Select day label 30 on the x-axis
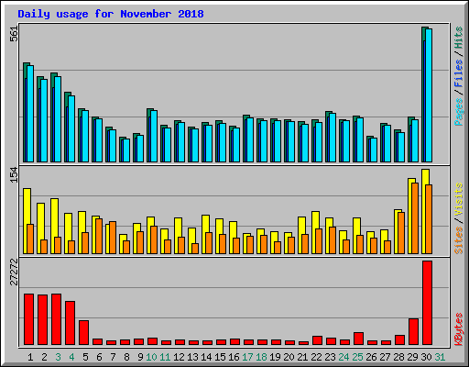This screenshot has height=367, width=469. tap(426, 357)
